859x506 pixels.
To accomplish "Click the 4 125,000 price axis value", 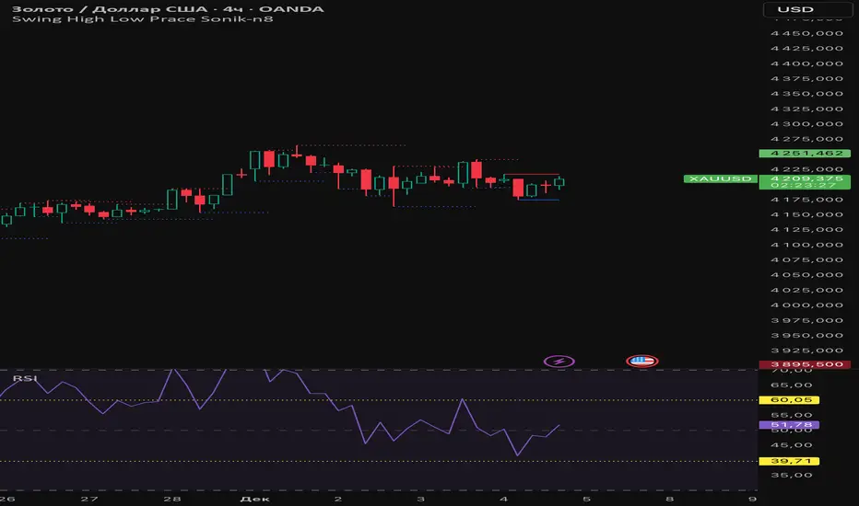I will tap(806, 230).
